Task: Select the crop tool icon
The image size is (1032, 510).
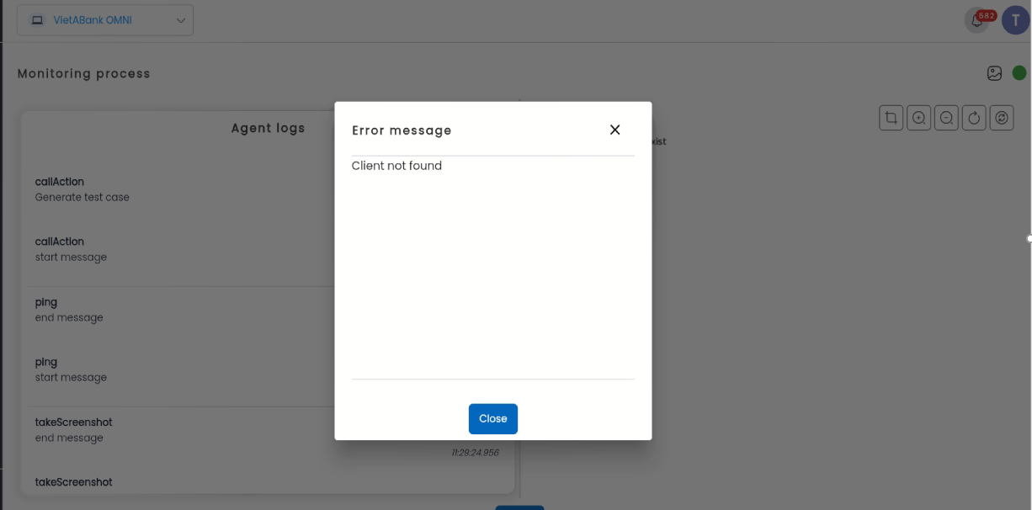Action: [891, 118]
